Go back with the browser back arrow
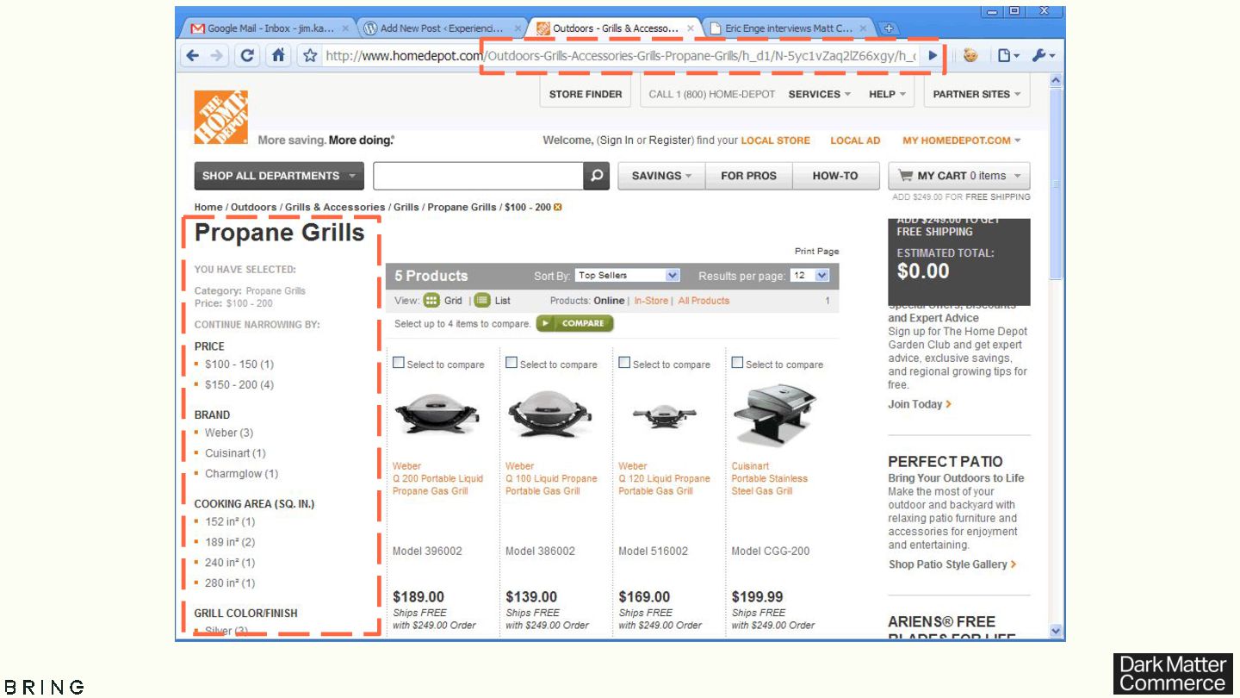Screen dimensions: 1240x698 click(192, 56)
